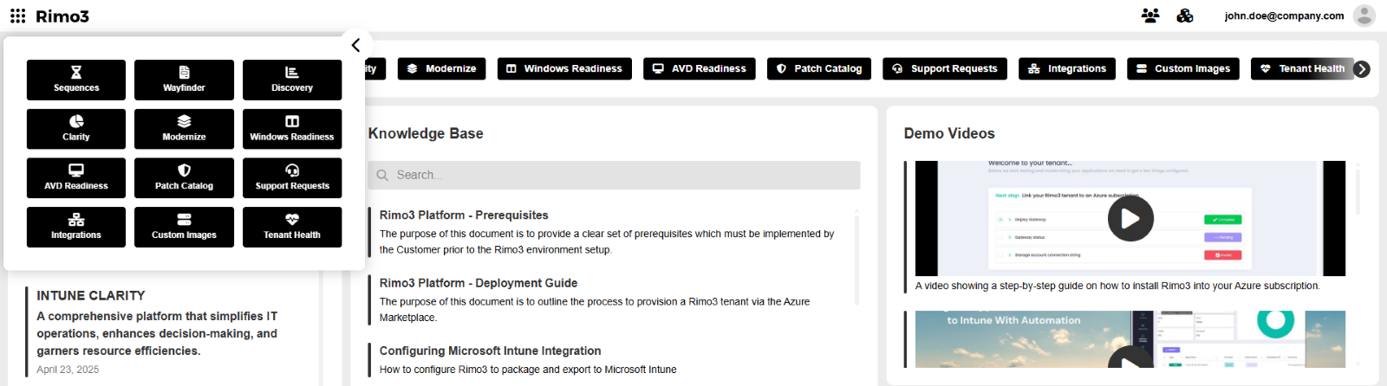Open the Tenant Health heart tile

click(292, 227)
